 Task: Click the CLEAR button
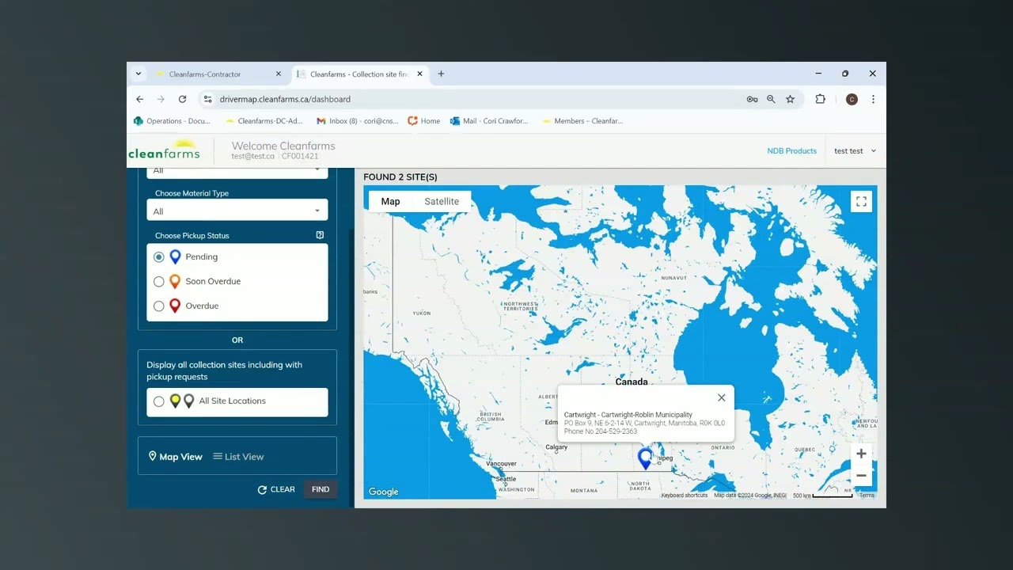click(x=276, y=489)
